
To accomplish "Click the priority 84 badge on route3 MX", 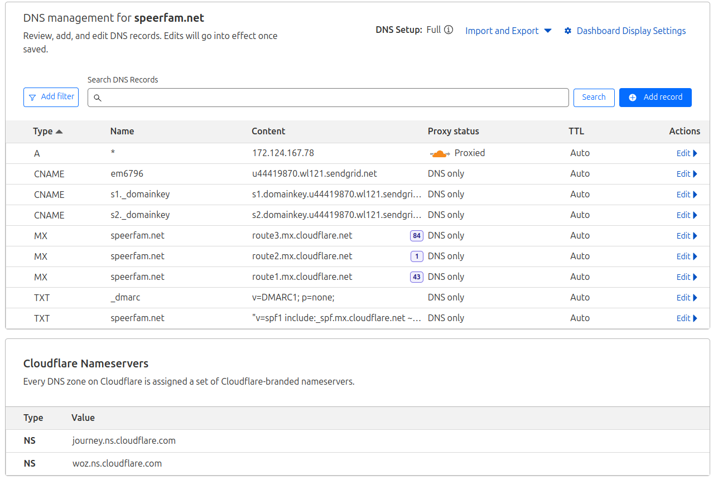I will (416, 236).
